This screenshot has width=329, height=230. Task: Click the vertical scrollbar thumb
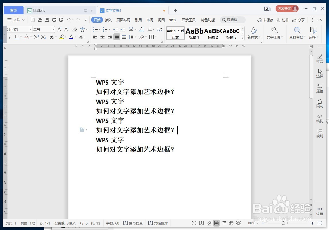tap(311, 76)
